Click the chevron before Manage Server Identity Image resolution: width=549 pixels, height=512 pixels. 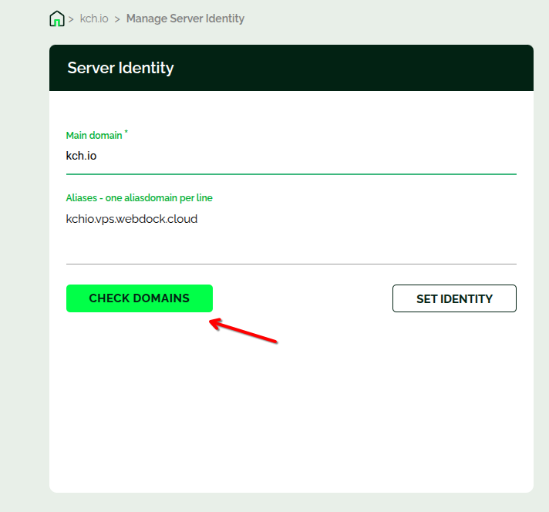click(x=117, y=19)
